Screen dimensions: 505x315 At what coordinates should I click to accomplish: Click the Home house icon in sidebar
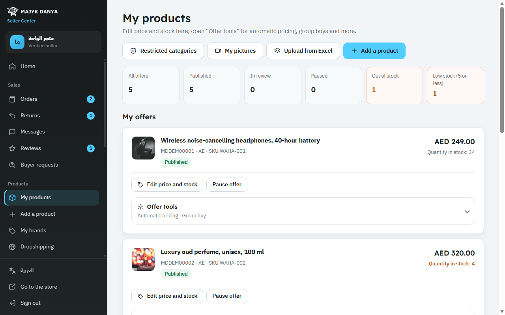tap(13, 67)
